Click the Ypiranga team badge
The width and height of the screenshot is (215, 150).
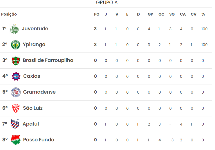pos(16,45)
